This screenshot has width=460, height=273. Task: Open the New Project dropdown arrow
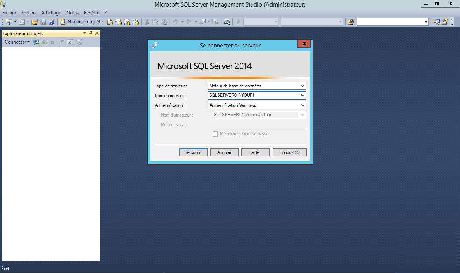[x=15, y=22]
